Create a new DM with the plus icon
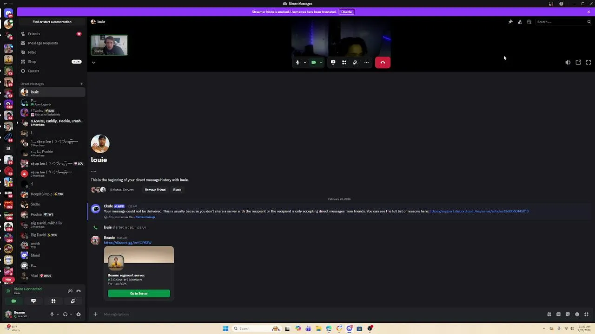The height and width of the screenshot is (334, 595). (x=81, y=84)
